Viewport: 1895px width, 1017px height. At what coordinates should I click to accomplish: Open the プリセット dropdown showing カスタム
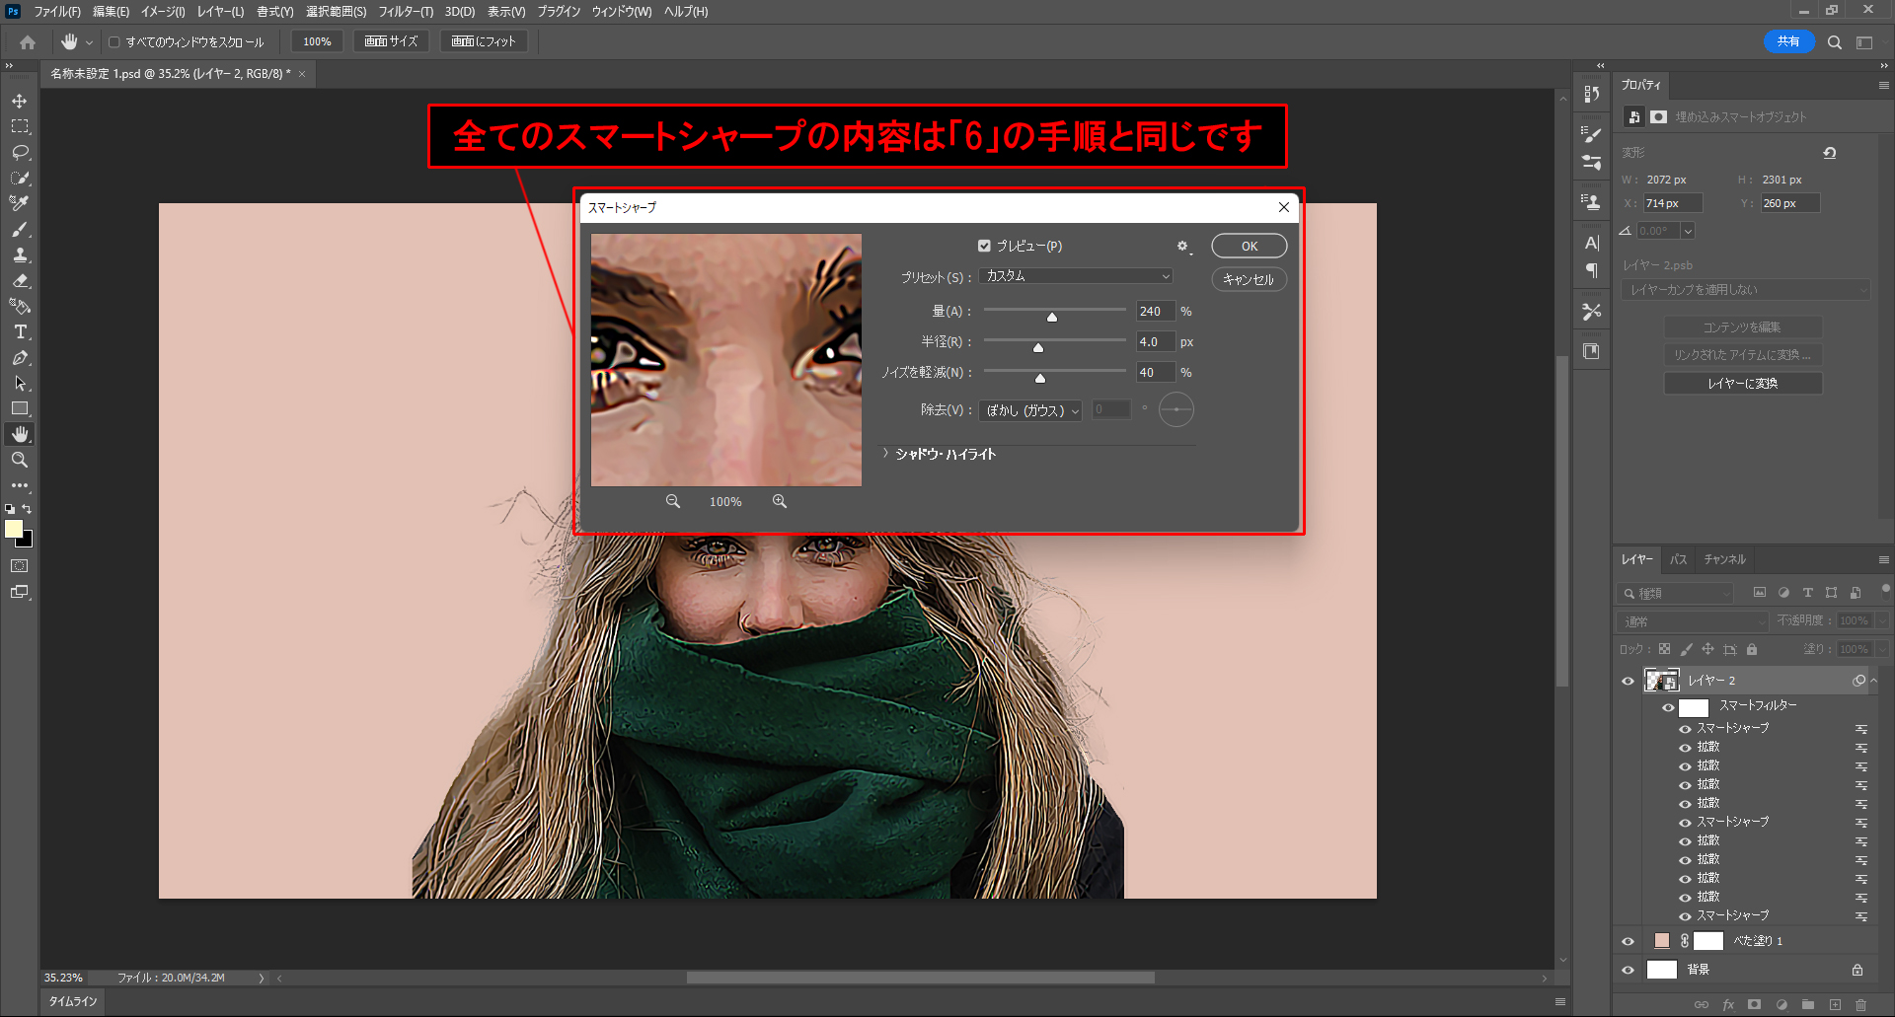(1077, 276)
